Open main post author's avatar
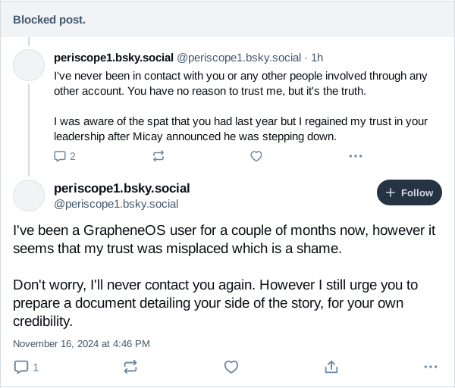455x388 pixels. (29, 196)
